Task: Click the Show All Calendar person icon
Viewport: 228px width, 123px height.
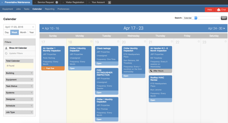Action: click(6, 48)
